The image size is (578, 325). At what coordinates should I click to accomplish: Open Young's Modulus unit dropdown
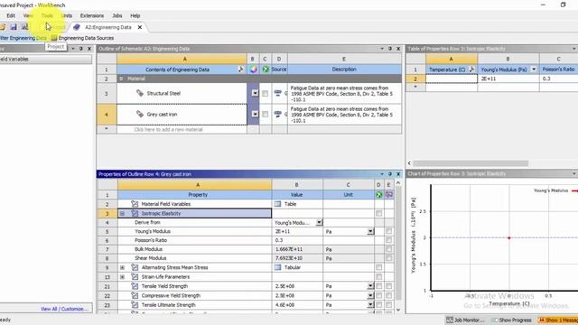pyautogui.click(x=370, y=231)
